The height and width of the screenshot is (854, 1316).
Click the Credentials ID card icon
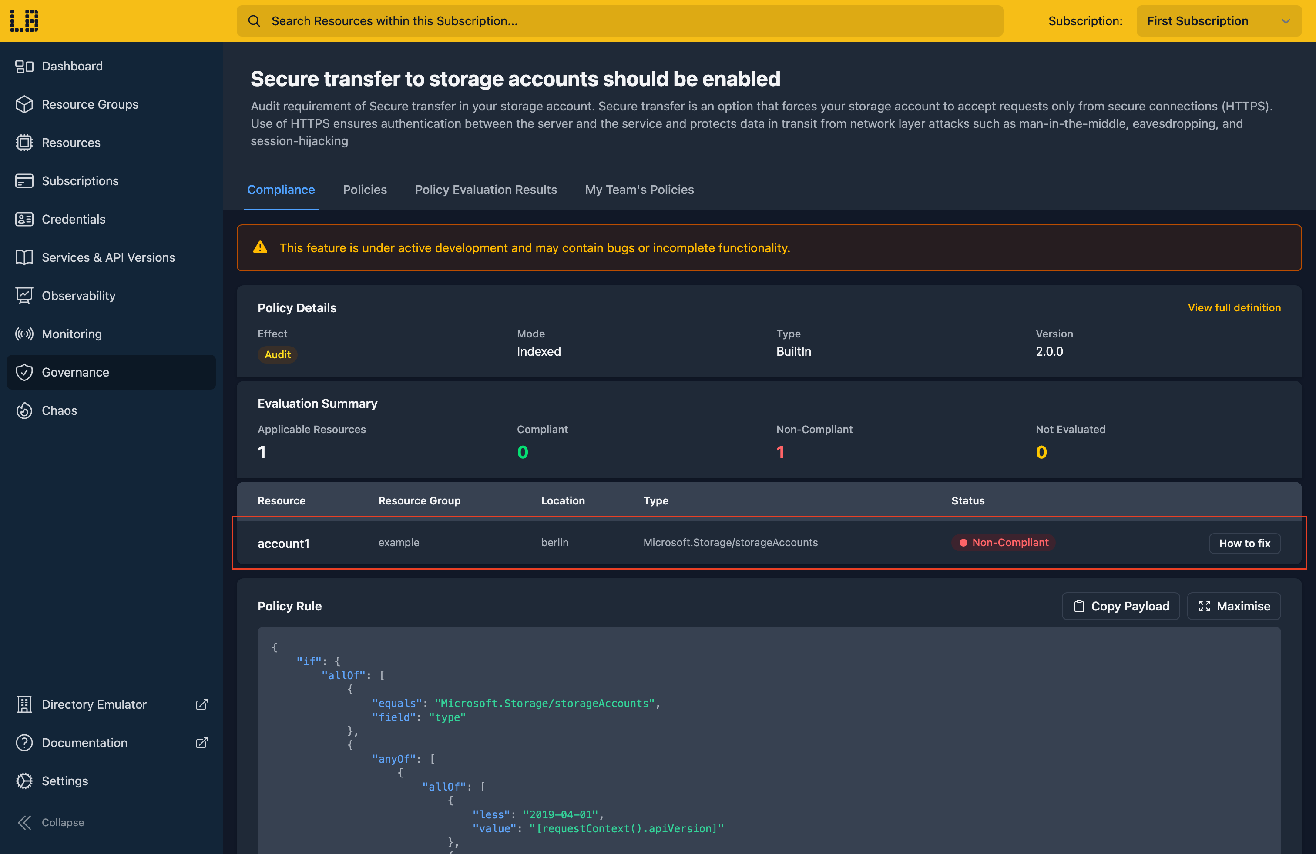click(x=24, y=219)
